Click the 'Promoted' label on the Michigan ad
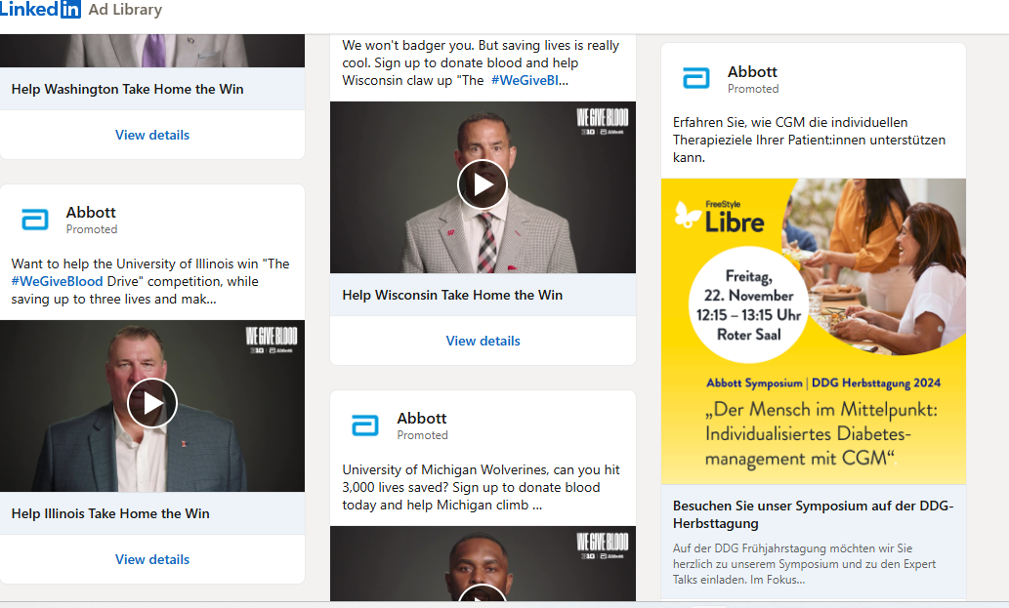Viewport: 1009px width, 608px height. pos(423,435)
